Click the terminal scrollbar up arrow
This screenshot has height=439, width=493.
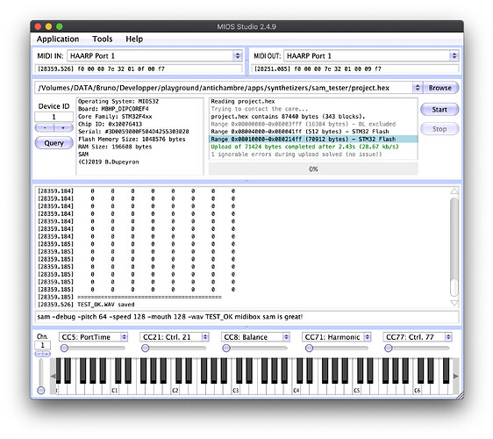click(x=454, y=191)
